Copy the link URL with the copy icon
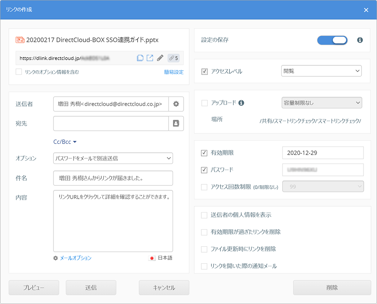This screenshot has width=377, height=304. [x=140, y=58]
